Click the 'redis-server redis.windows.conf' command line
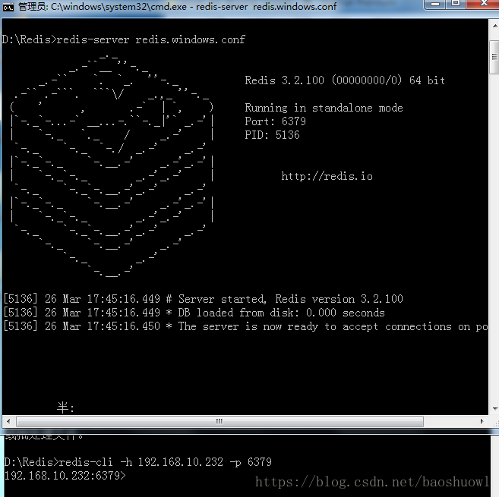This screenshot has height=497, width=499. (x=124, y=39)
